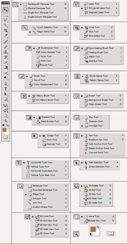Viewport: 127px width, 244px height.
Task: Click the large pen button beside the Pen Tool flyout
Action: coord(76,136)
